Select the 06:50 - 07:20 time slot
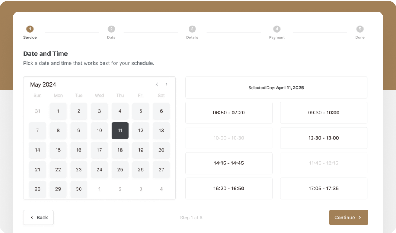The height and width of the screenshot is (233, 396). (229, 113)
